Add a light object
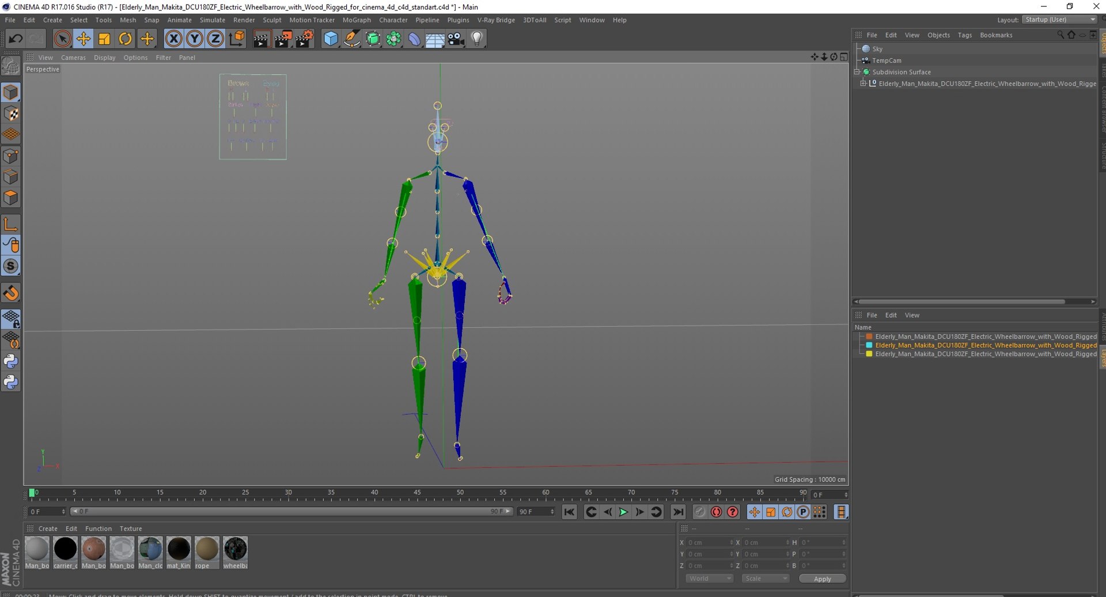 [x=477, y=39]
